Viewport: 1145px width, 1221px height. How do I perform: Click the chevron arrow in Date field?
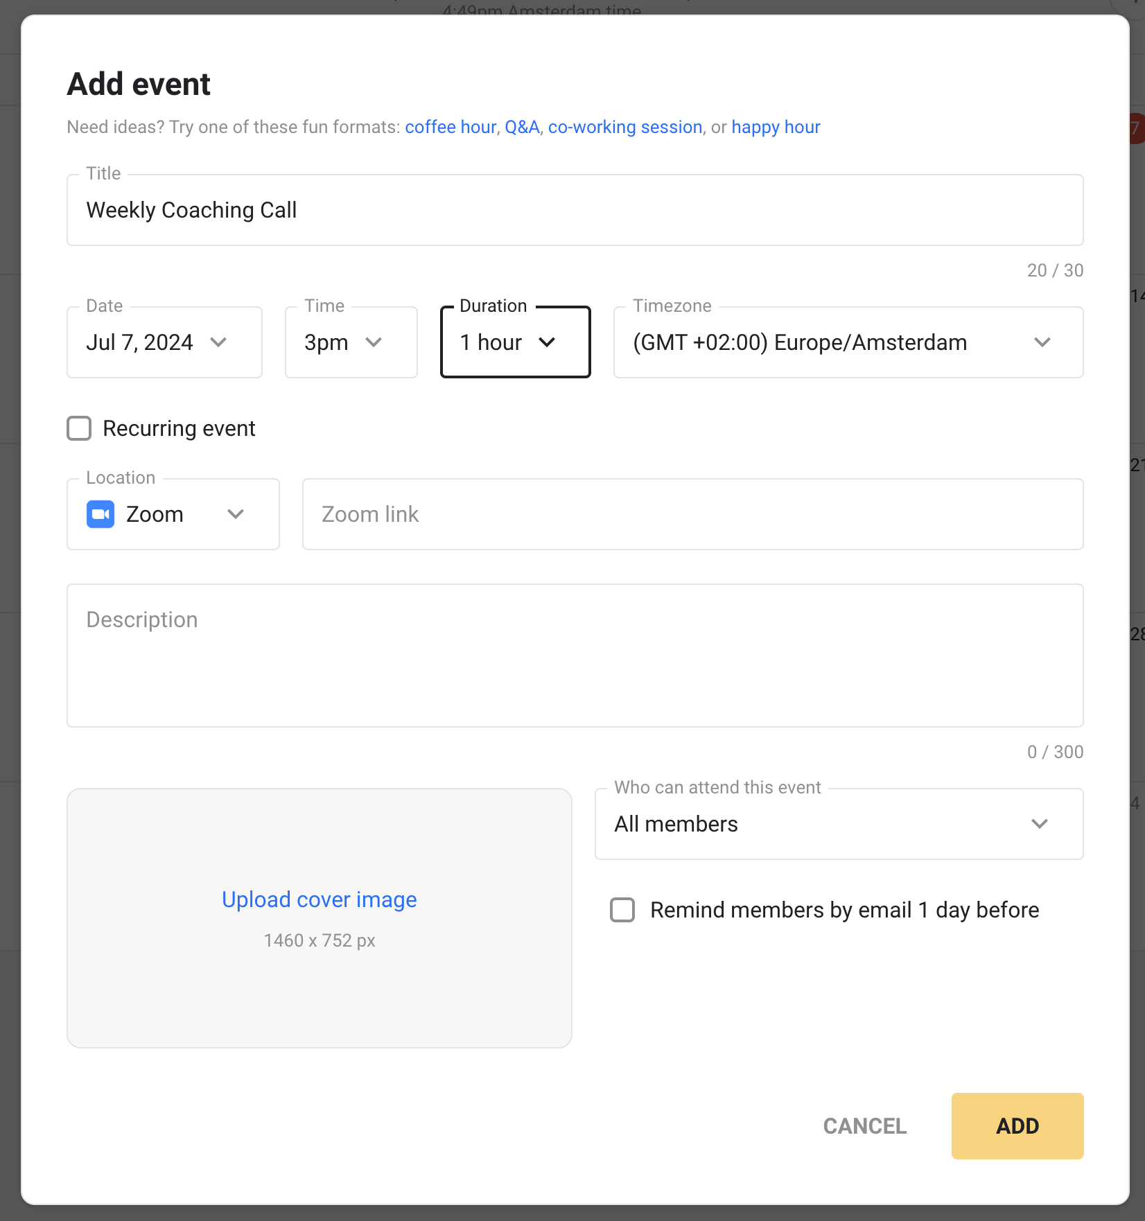coord(218,342)
